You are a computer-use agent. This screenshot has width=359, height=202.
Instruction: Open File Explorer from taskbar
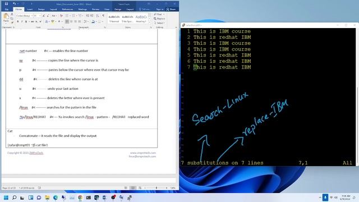(x=47, y=198)
